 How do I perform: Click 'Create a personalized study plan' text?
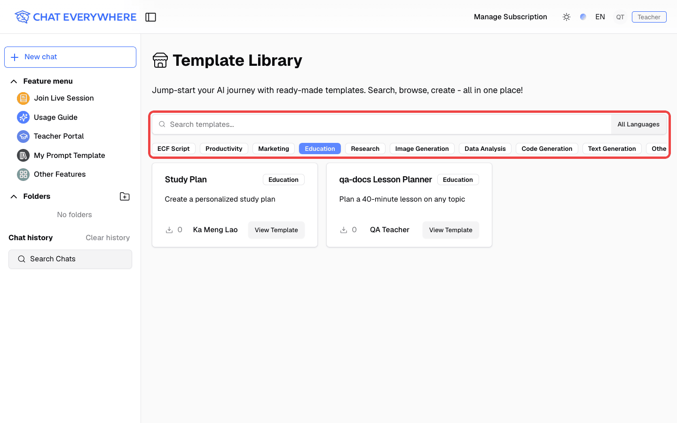click(x=220, y=199)
